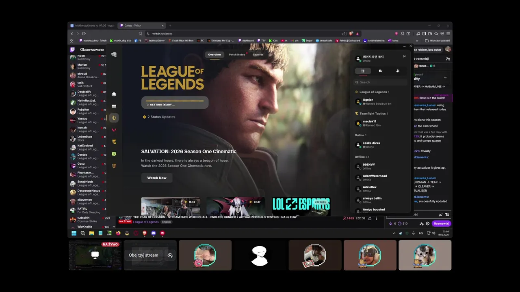Open the all-games grid icon in Riot sidebar
Screen dimensions: 520x292
114,106
